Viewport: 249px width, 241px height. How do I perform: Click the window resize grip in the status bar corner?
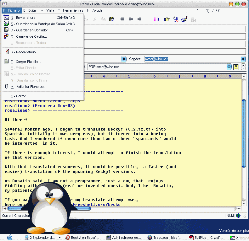(245, 216)
